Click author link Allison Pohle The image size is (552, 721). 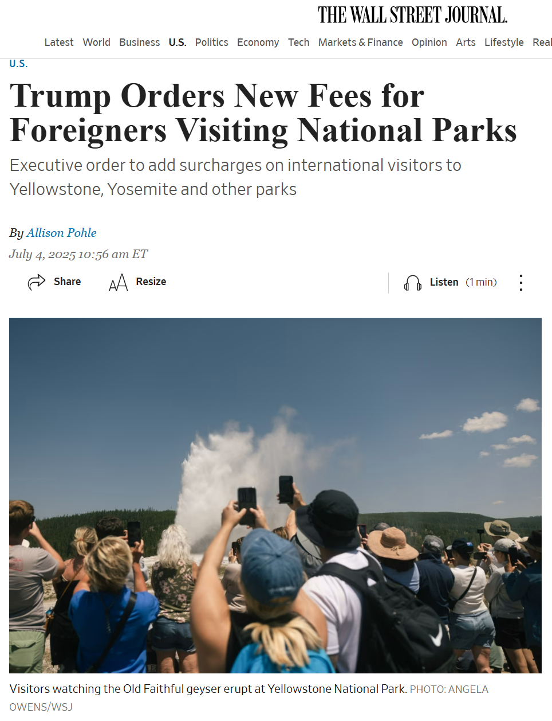(61, 233)
